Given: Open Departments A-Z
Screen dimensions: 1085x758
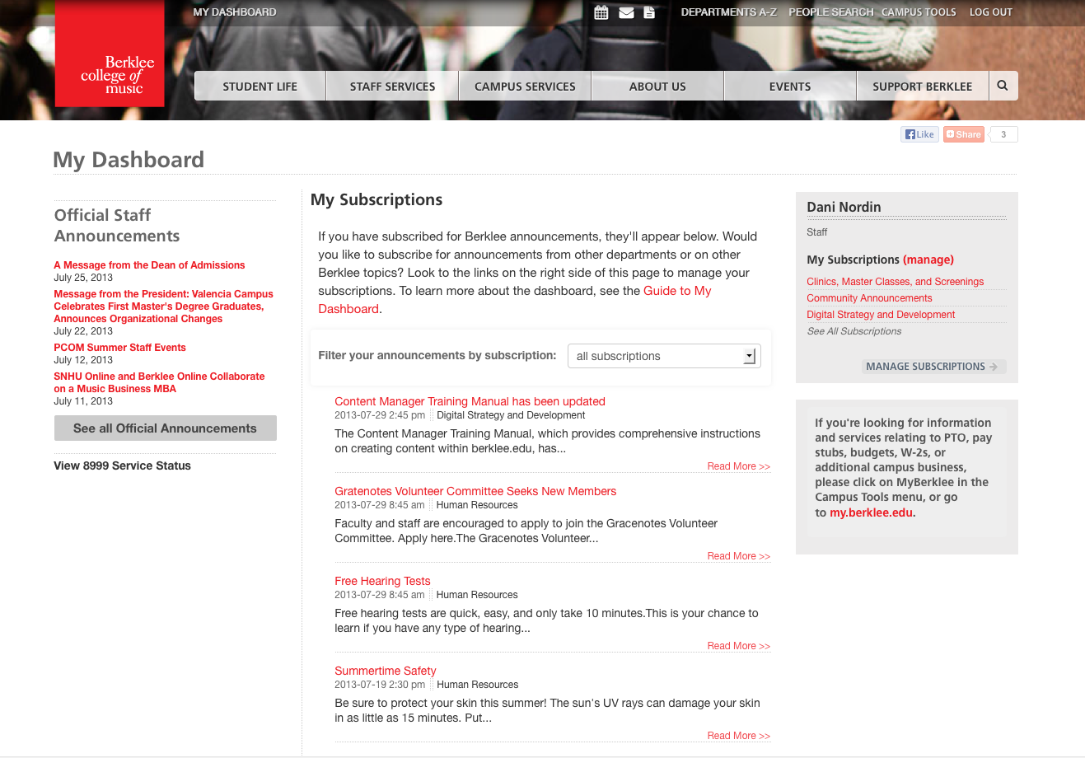Looking at the screenshot, I should tap(729, 12).
